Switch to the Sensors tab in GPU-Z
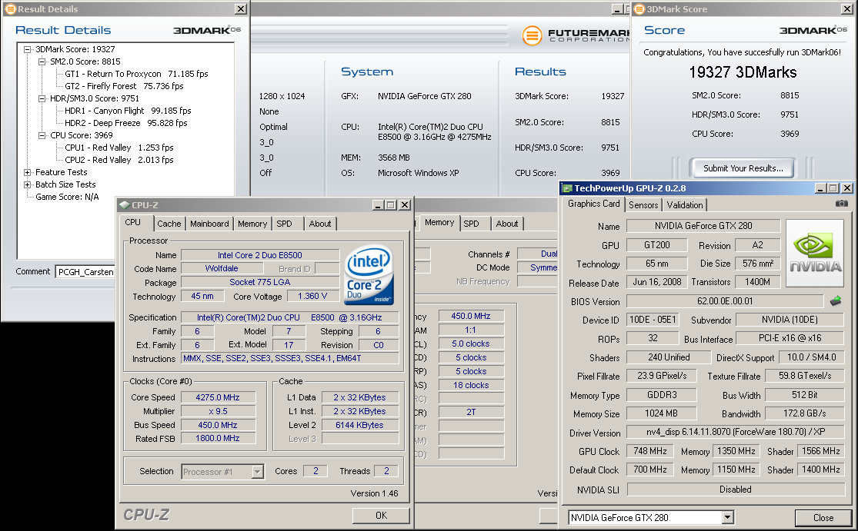This screenshot has height=531, width=858. click(x=643, y=205)
